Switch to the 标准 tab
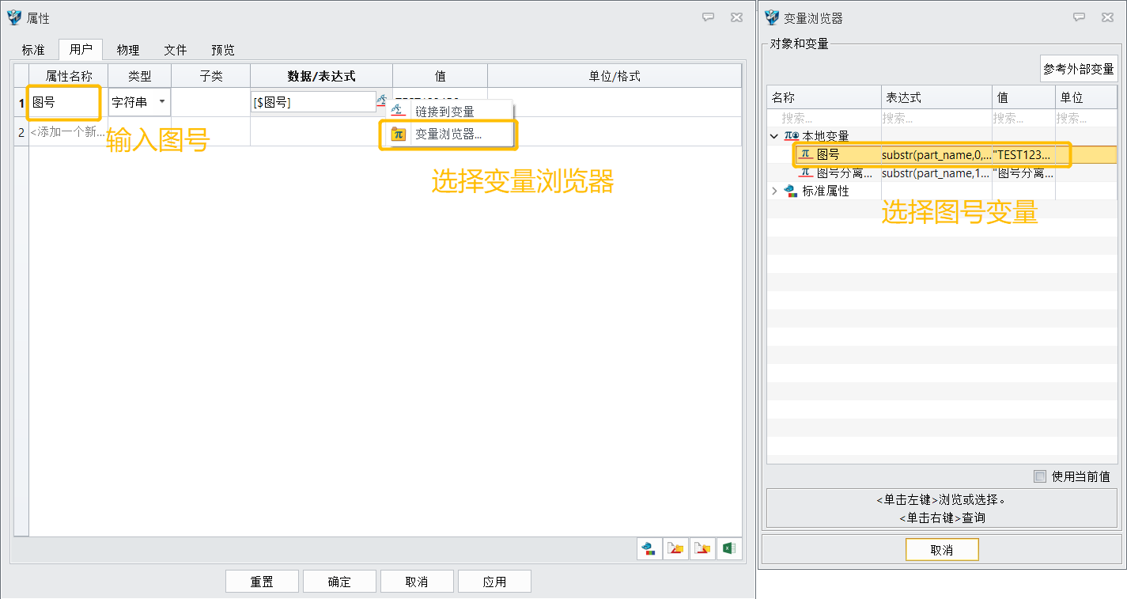Screen dimensions: 1127x599 (33, 50)
